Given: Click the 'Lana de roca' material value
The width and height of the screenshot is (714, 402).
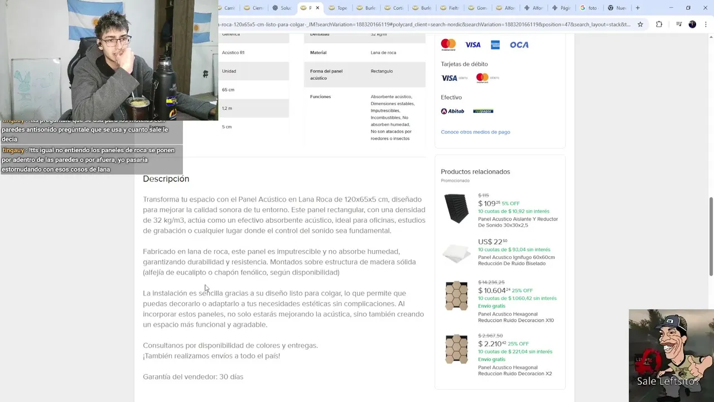Looking at the screenshot, I should tap(383, 52).
